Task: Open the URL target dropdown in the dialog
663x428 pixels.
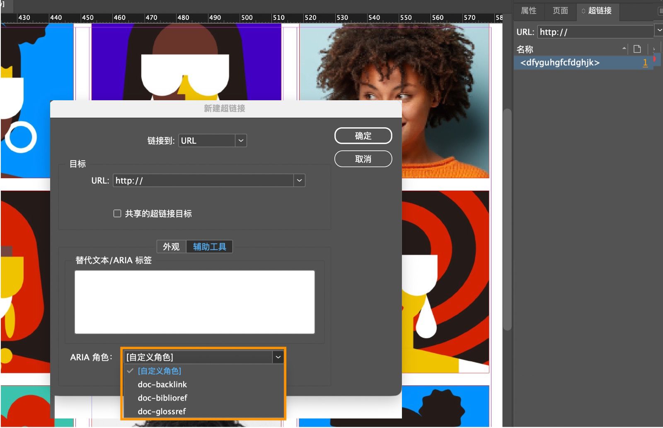Action: tap(299, 180)
